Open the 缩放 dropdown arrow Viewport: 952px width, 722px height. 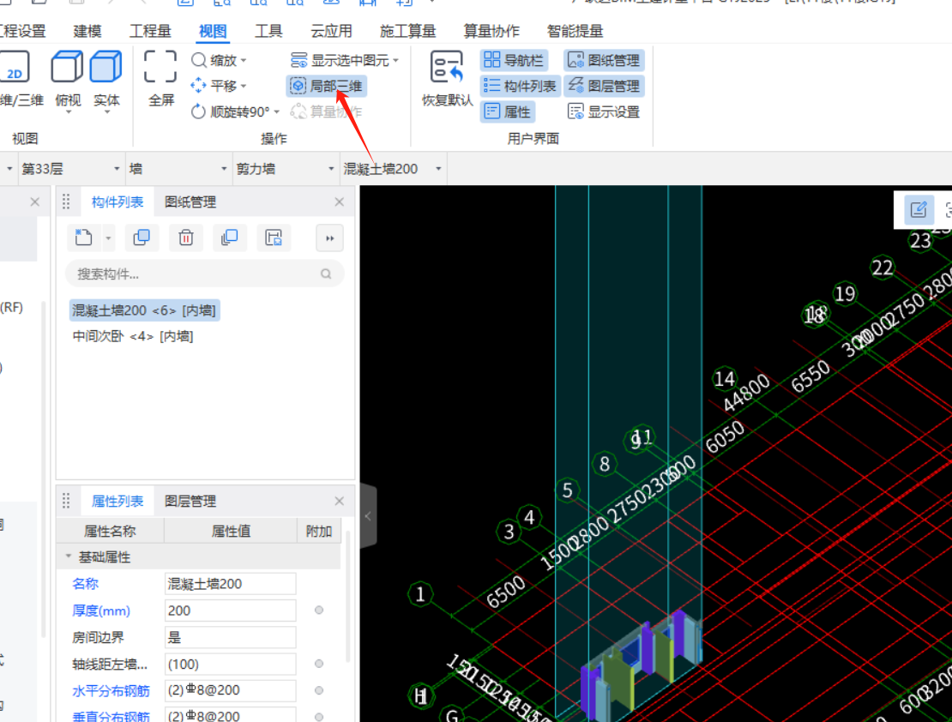(244, 61)
